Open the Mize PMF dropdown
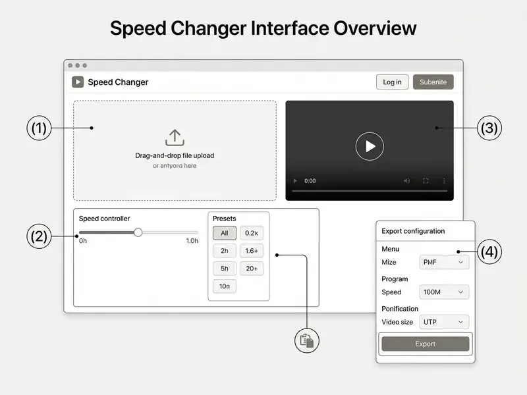This screenshot has height=395, width=527. tap(444, 262)
